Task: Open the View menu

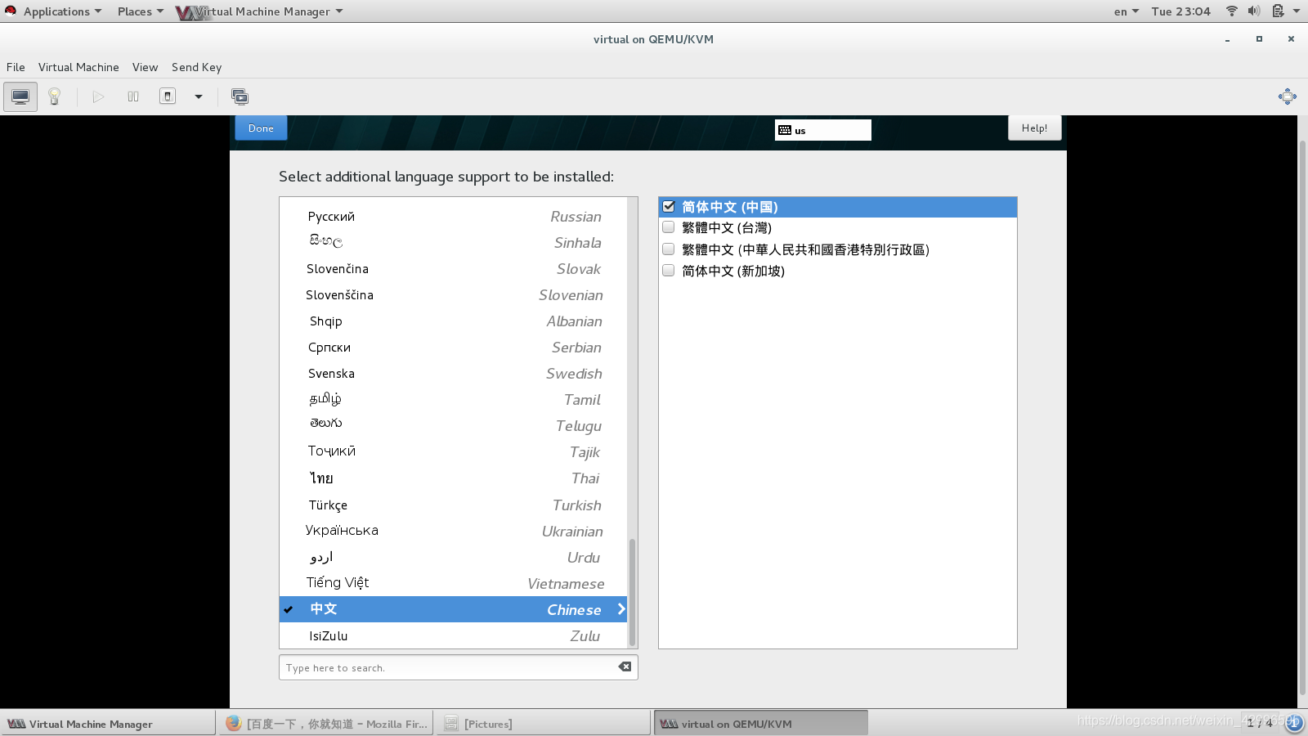Action: point(145,67)
